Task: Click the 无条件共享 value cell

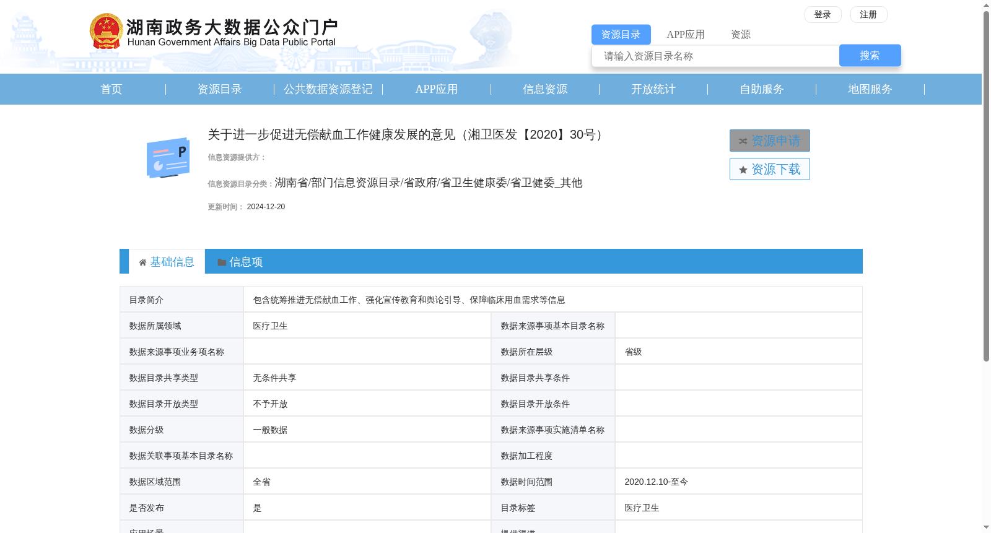Action: tap(367, 378)
